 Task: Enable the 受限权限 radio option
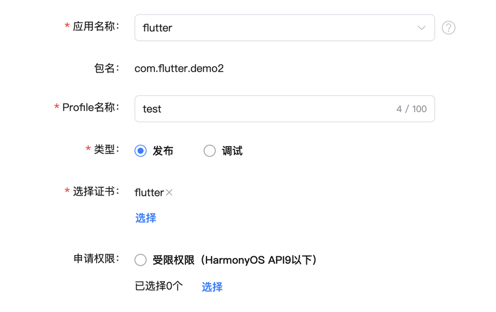[141, 260]
